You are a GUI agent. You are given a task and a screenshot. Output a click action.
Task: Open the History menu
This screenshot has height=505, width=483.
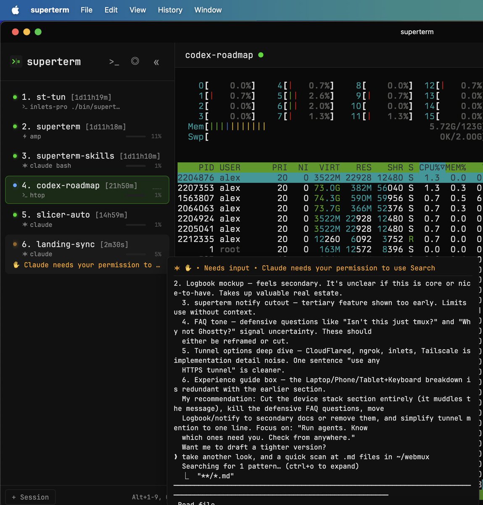click(x=170, y=10)
